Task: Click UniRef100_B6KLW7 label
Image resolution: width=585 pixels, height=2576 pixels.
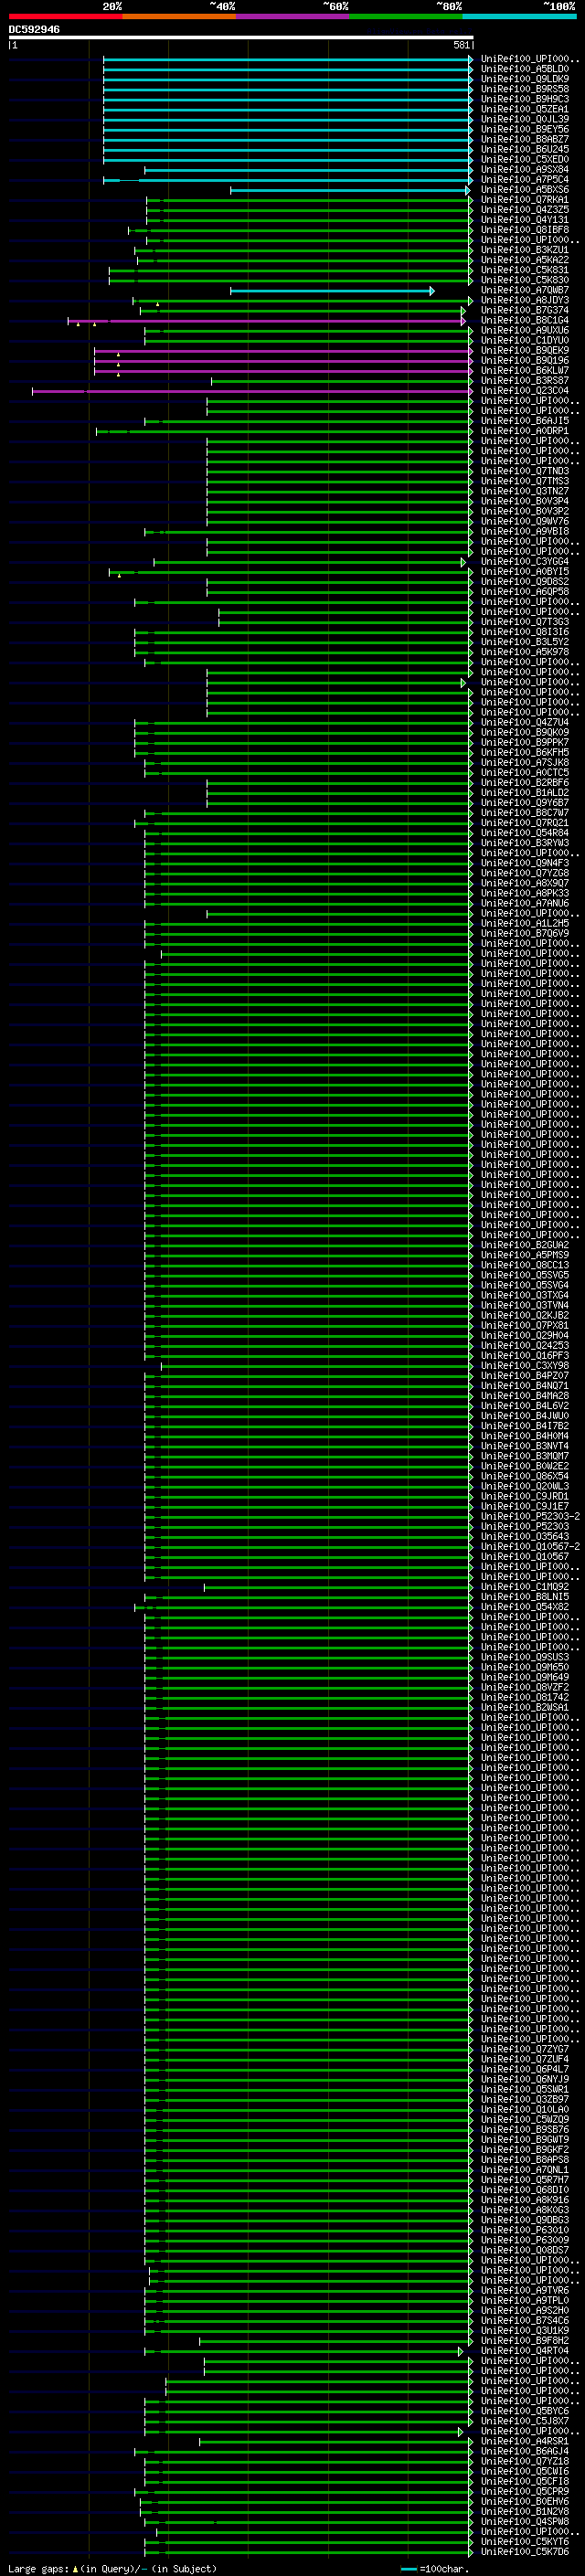Action: pyautogui.click(x=525, y=371)
